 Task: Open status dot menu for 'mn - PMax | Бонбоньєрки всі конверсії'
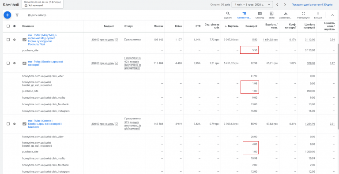pyautogui.click(x=14, y=63)
